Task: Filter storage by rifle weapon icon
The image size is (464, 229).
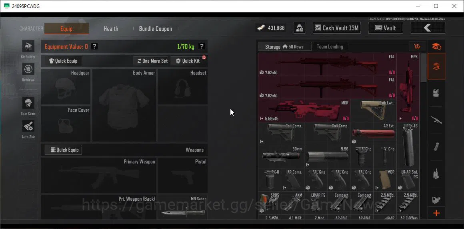Action: coord(436,120)
